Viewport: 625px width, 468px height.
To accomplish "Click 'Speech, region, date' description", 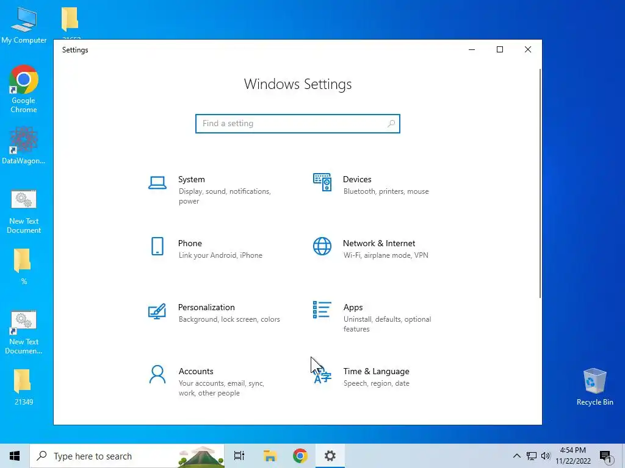I will (376, 383).
